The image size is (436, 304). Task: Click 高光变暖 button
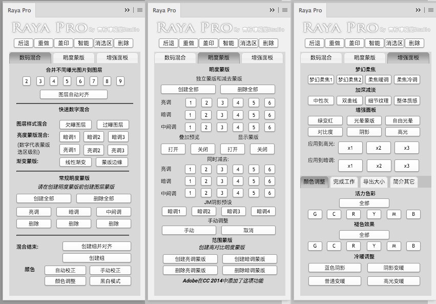coord(394,281)
